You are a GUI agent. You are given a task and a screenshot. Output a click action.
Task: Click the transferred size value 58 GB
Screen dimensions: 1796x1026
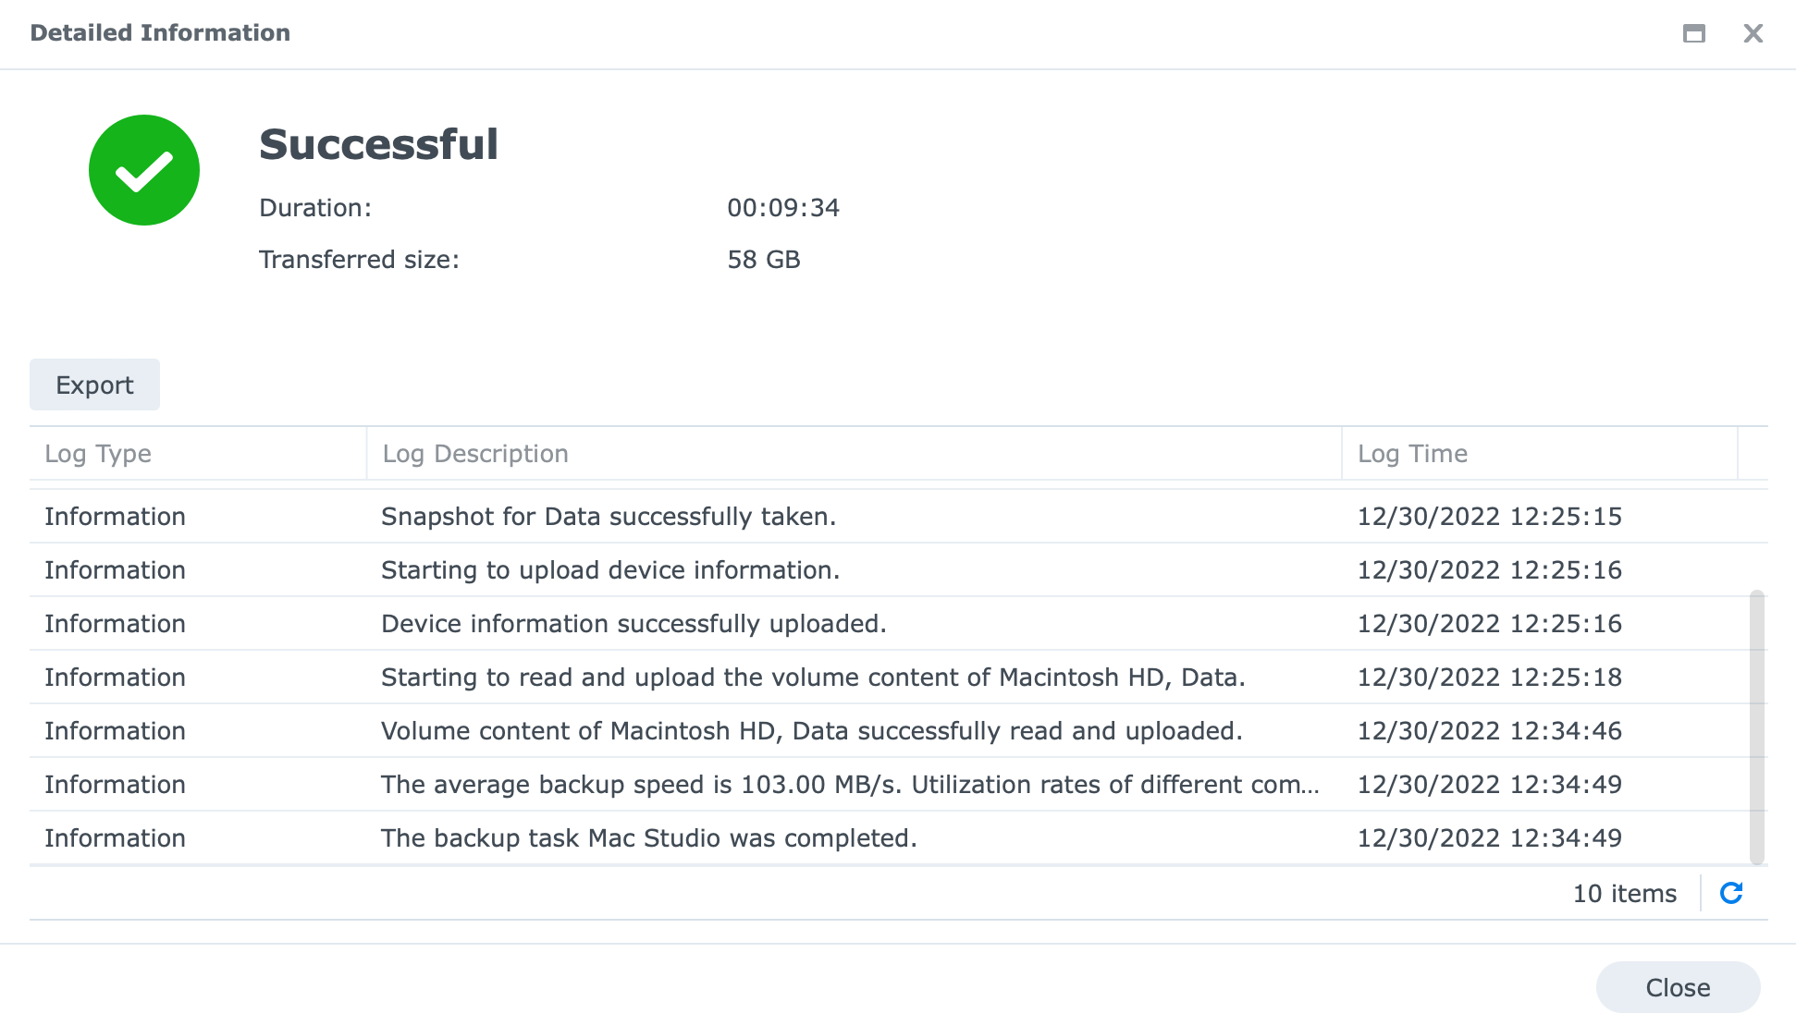pos(764,259)
